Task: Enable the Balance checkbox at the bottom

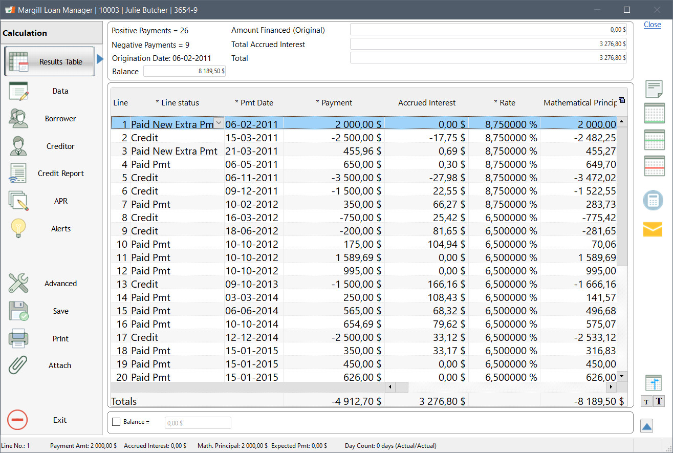Action: [115, 422]
